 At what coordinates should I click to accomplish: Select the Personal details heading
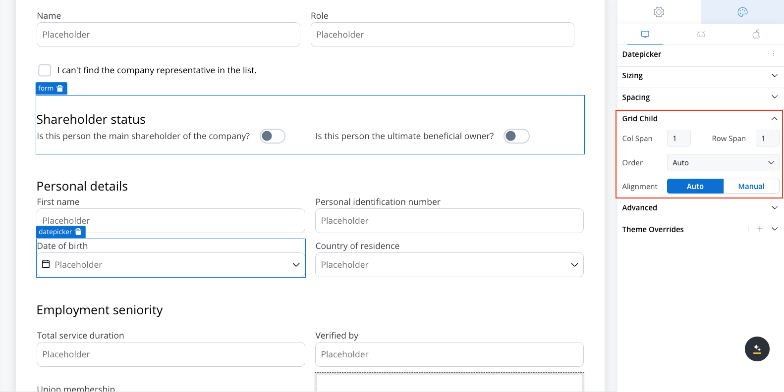click(x=82, y=186)
